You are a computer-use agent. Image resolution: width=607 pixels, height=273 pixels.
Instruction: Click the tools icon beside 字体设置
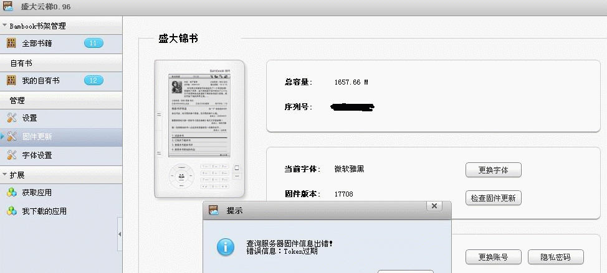(x=12, y=155)
